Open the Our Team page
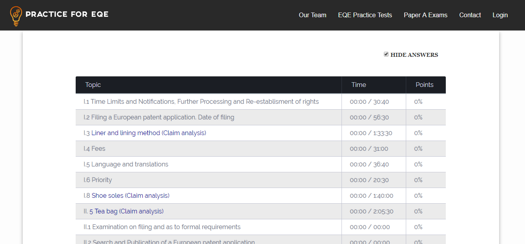 pyautogui.click(x=312, y=15)
